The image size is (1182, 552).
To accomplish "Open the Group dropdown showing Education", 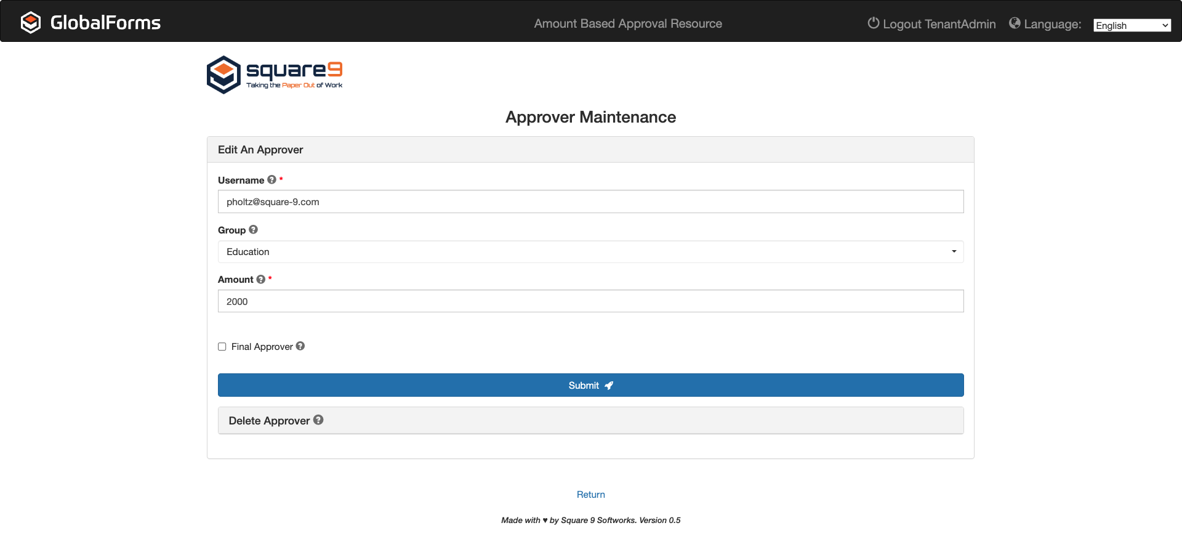I will [x=590, y=252].
